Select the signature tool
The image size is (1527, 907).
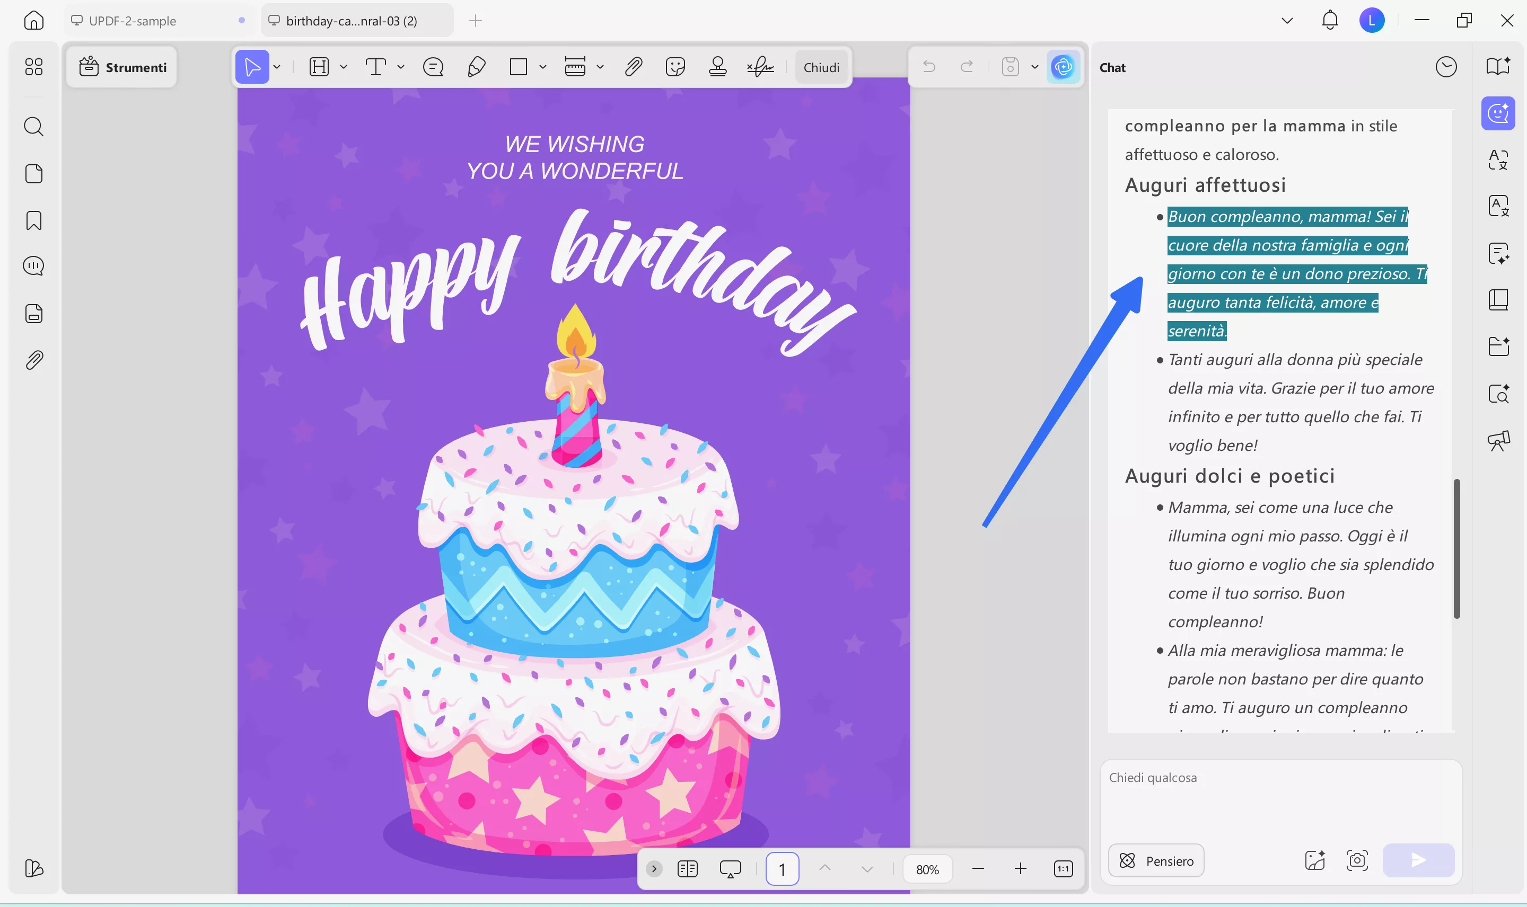point(760,67)
